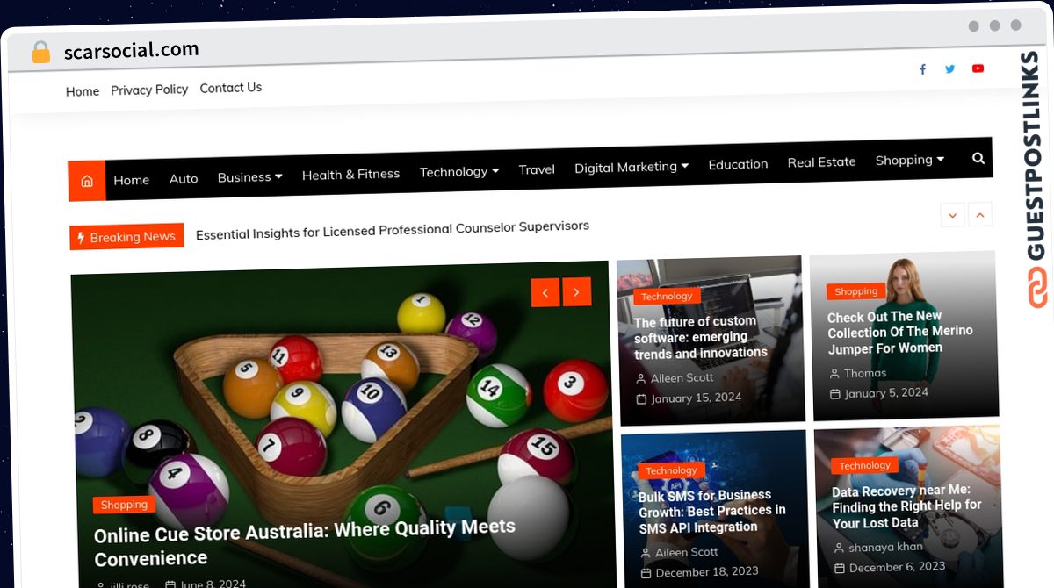Open the Online Cue Store Australia article
The image size is (1054, 588).
(x=305, y=542)
